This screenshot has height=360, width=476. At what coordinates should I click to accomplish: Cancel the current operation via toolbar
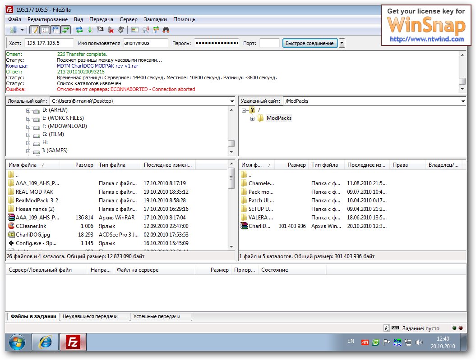click(x=100, y=30)
